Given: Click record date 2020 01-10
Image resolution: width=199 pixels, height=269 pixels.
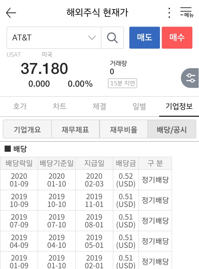Looking at the screenshot, I should 57,180.
